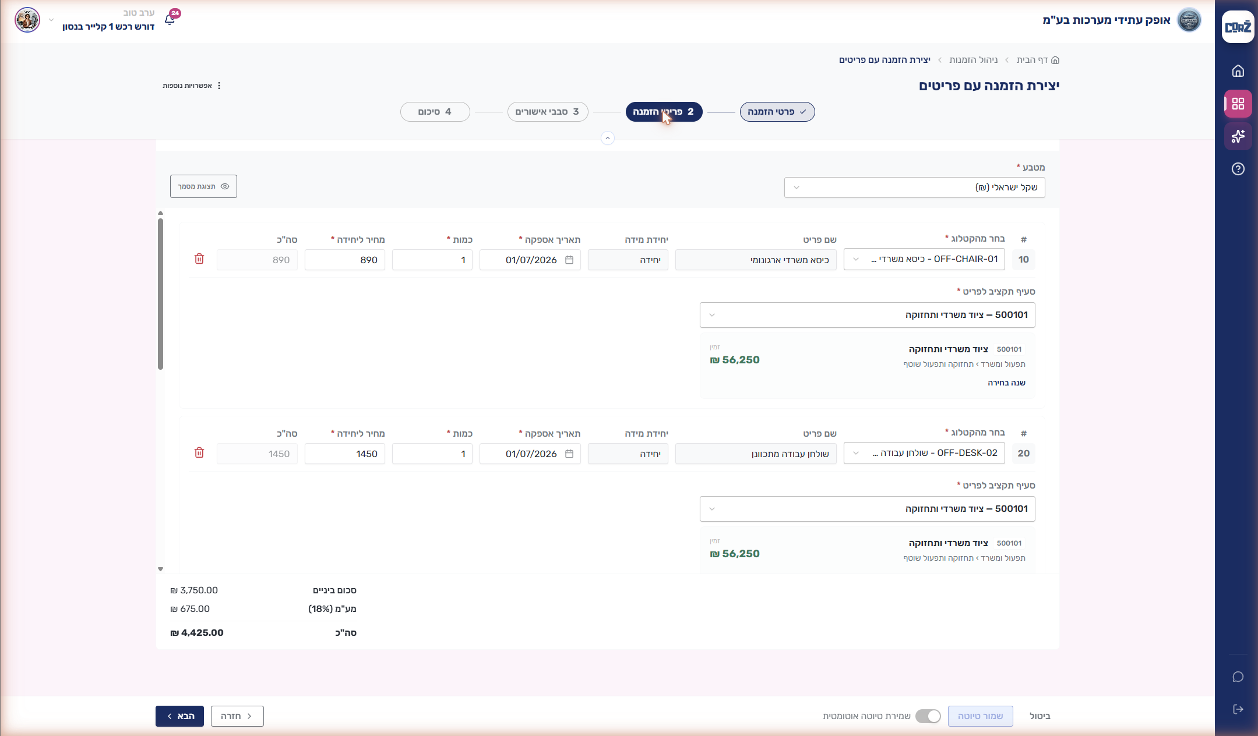Click the שנה בחירה change selection link
The width and height of the screenshot is (1258, 736).
click(1006, 383)
